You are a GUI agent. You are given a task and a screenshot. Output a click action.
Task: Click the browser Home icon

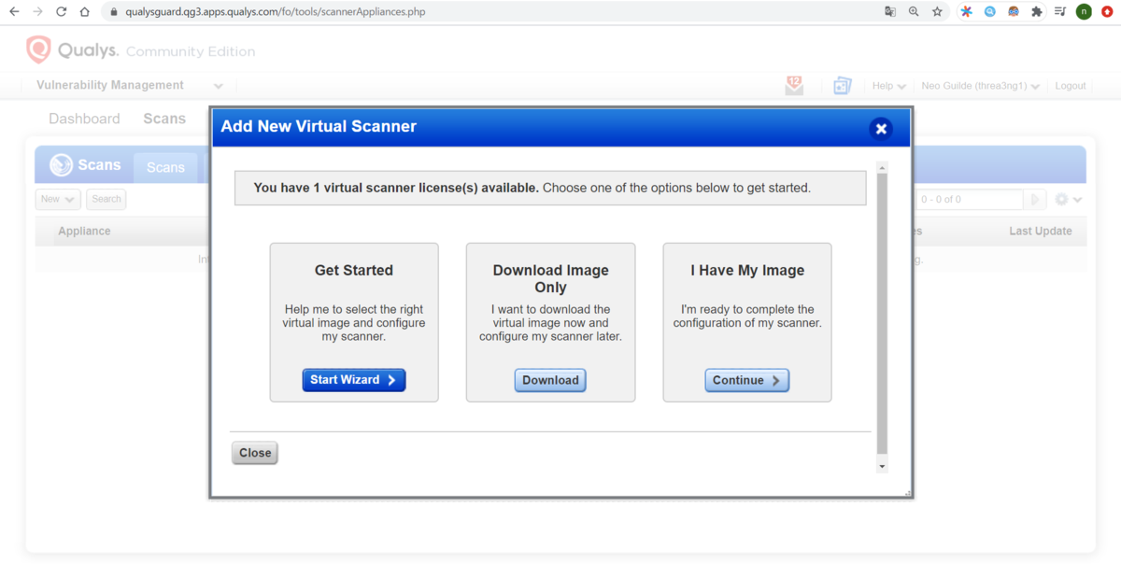click(x=85, y=12)
